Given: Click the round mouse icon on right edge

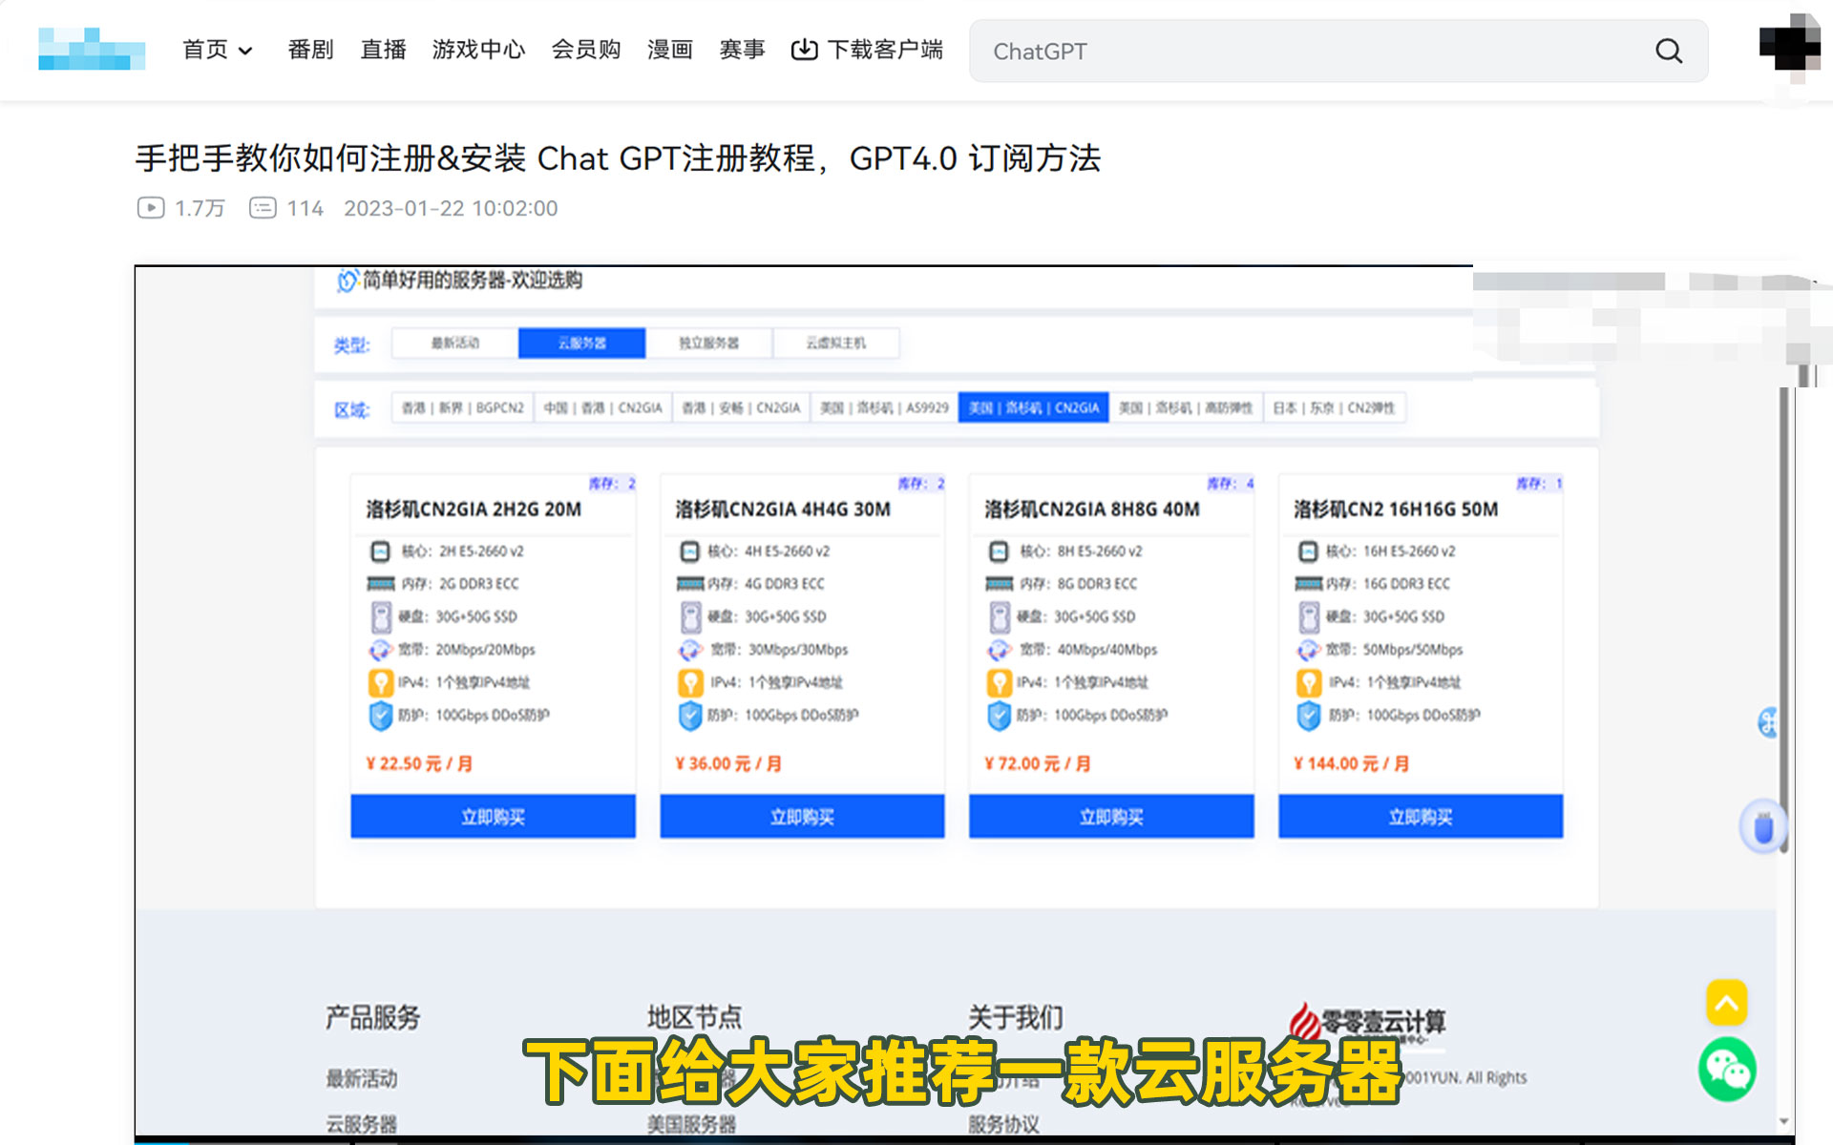Looking at the screenshot, I should click(x=1762, y=826).
